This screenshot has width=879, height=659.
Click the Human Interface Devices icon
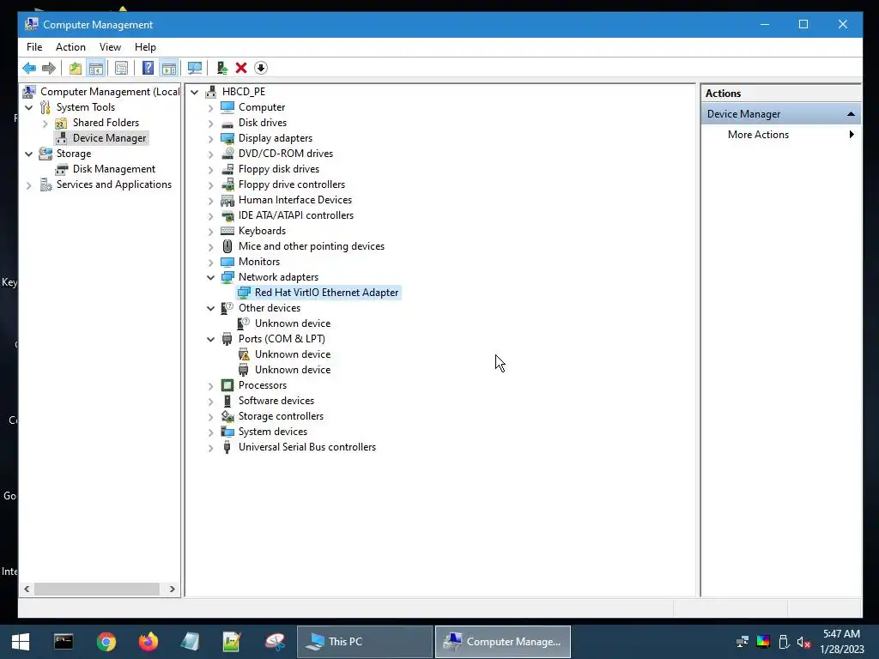[227, 200]
